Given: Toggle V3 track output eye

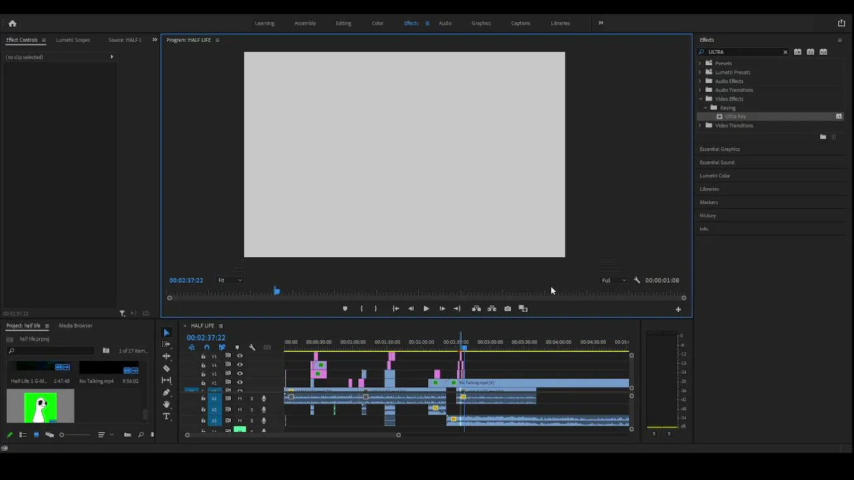Looking at the screenshot, I should pyautogui.click(x=240, y=374).
